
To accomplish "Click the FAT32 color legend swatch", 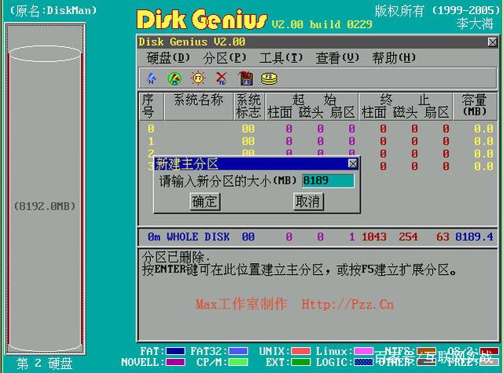I will [237, 351].
